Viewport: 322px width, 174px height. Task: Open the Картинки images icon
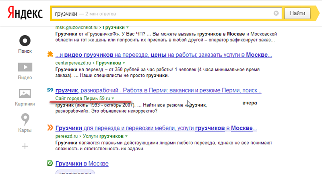click(x=25, y=94)
